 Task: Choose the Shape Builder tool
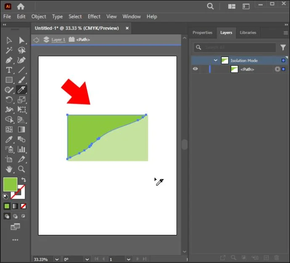pyautogui.click(x=9, y=120)
